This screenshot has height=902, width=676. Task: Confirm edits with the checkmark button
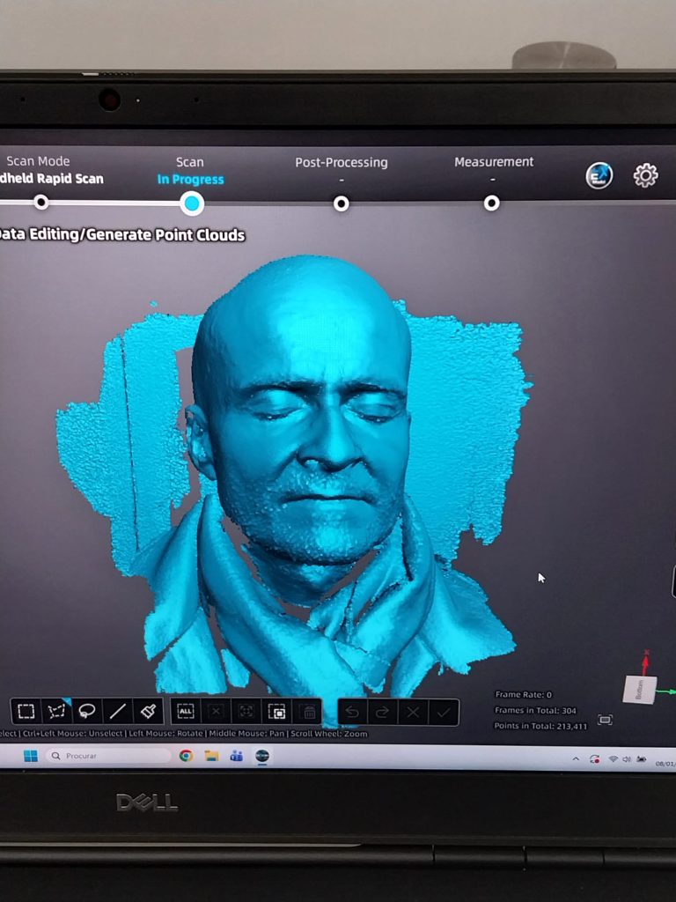(x=444, y=712)
